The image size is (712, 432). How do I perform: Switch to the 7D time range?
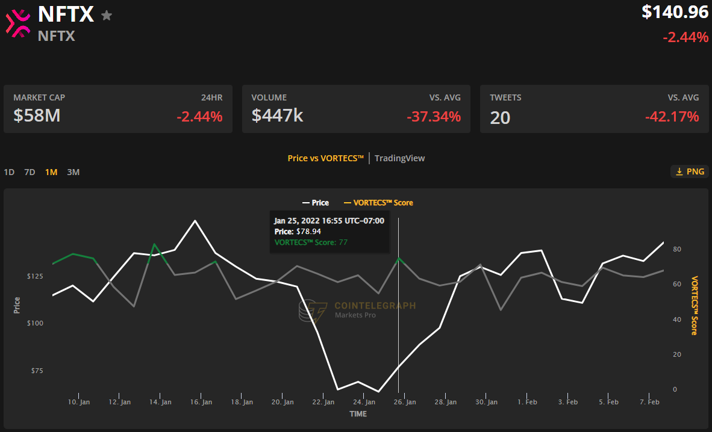pyautogui.click(x=30, y=172)
